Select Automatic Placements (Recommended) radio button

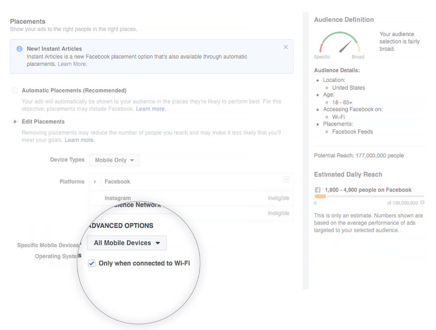coord(15,90)
